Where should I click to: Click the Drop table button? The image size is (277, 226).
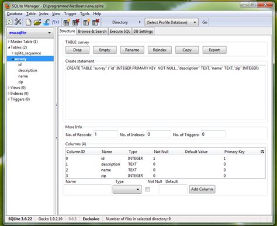(77, 50)
